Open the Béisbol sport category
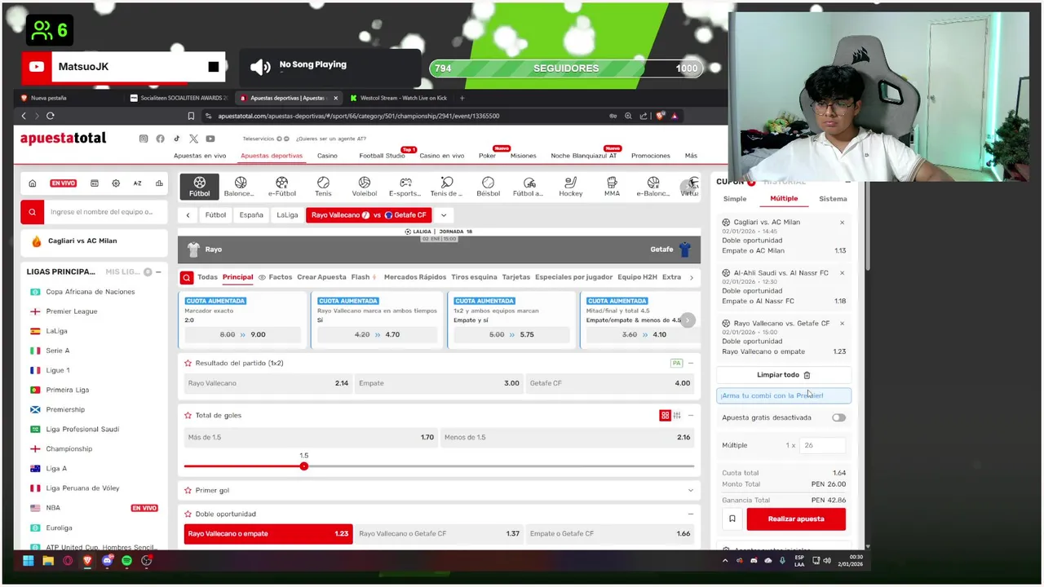The width and height of the screenshot is (1044, 587). pos(488,186)
